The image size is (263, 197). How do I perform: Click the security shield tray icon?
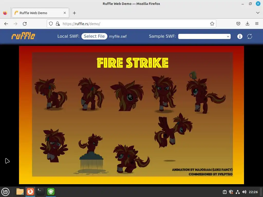tap(231, 192)
